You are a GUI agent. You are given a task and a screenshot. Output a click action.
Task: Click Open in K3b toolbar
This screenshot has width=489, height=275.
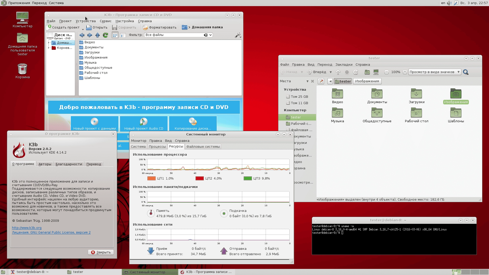point(97,27)
